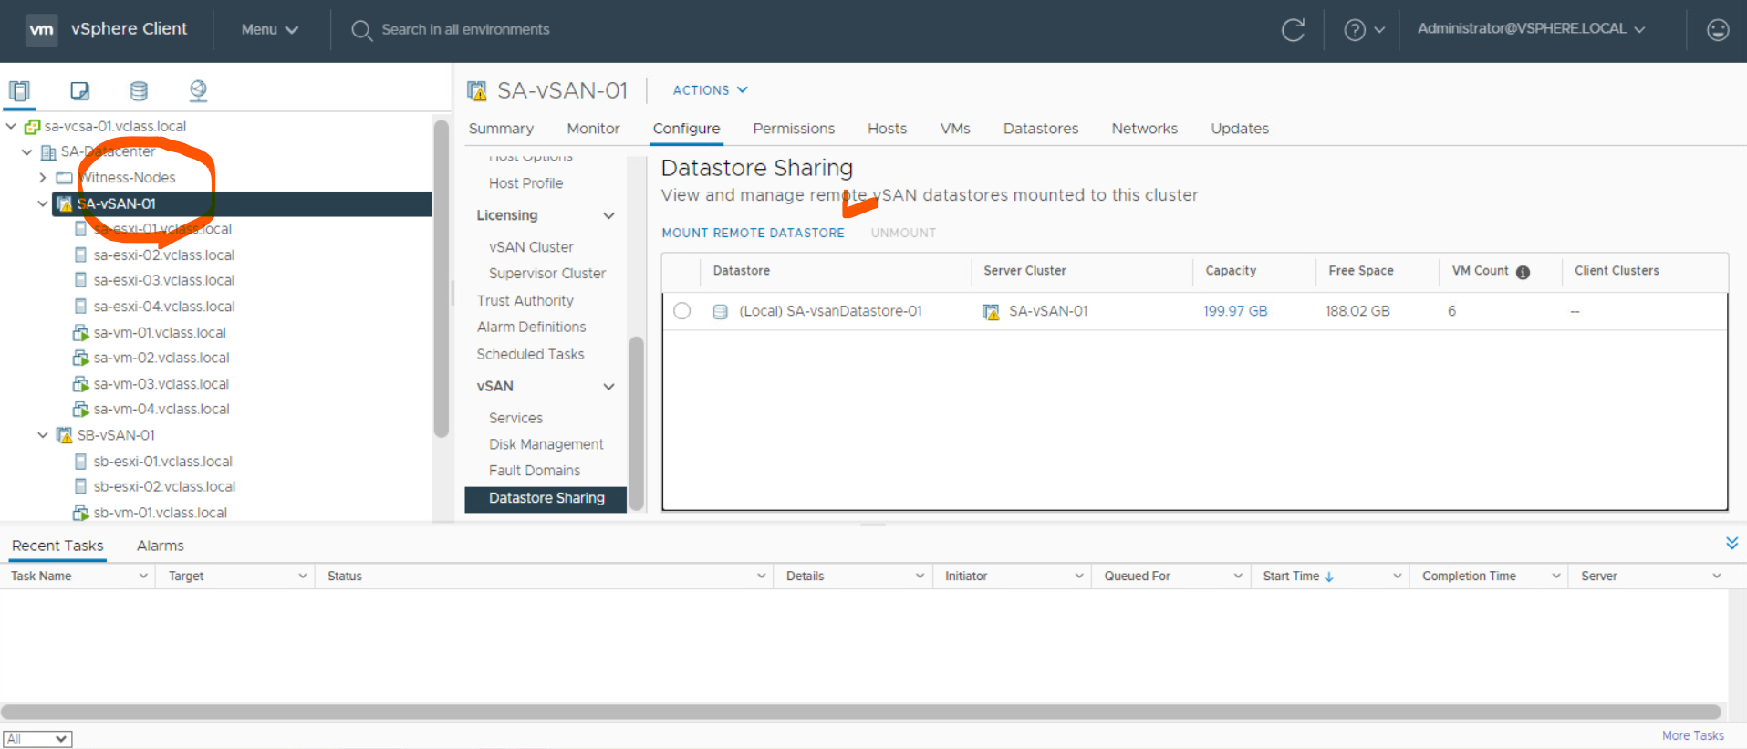Open the Menu dropdown
The width and height of the screenshot is (1747, 749).
[x=270, y=29]
